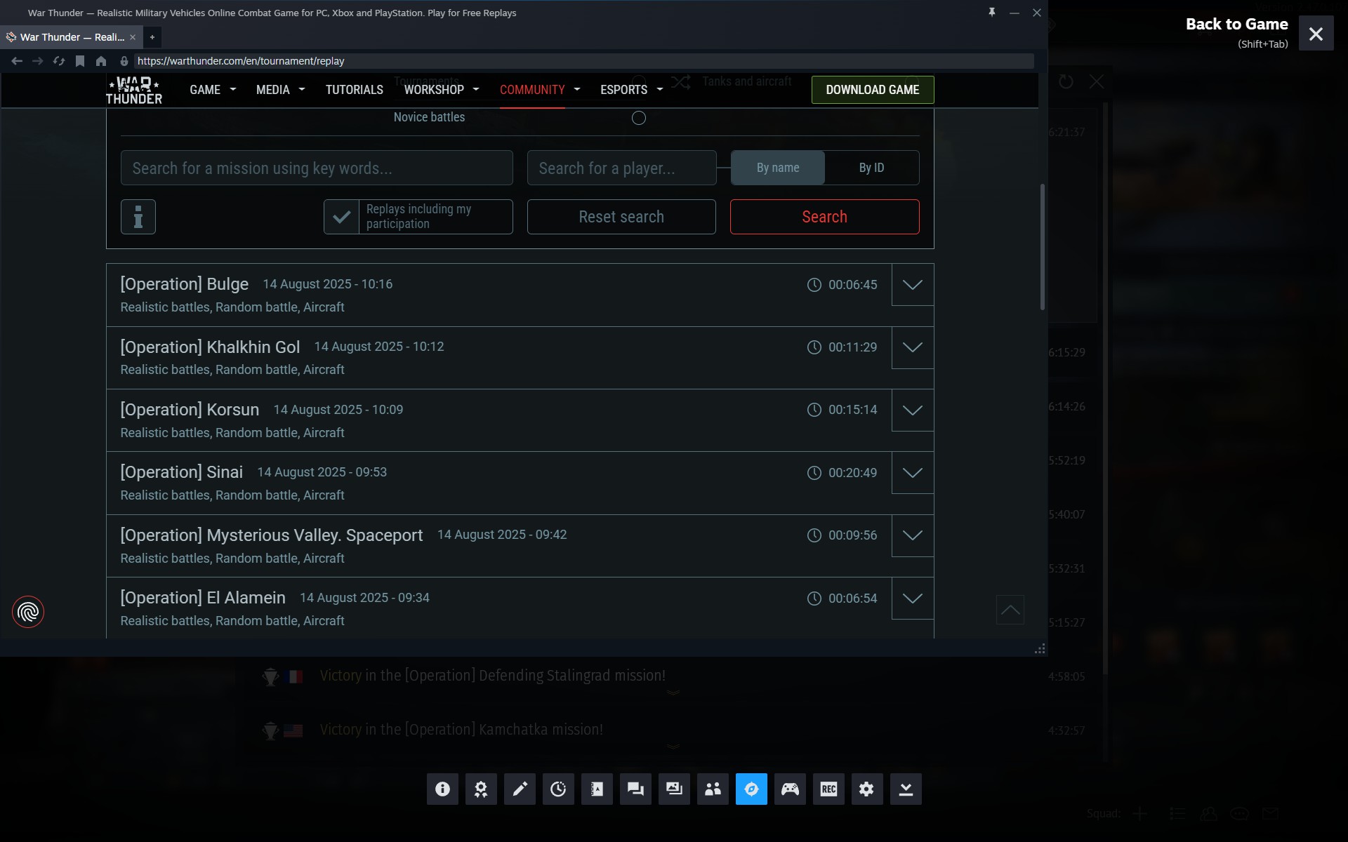This screenshot has height=842, width=1348.
Task: Open the ESPORTS menu
Action: [631, 90]
